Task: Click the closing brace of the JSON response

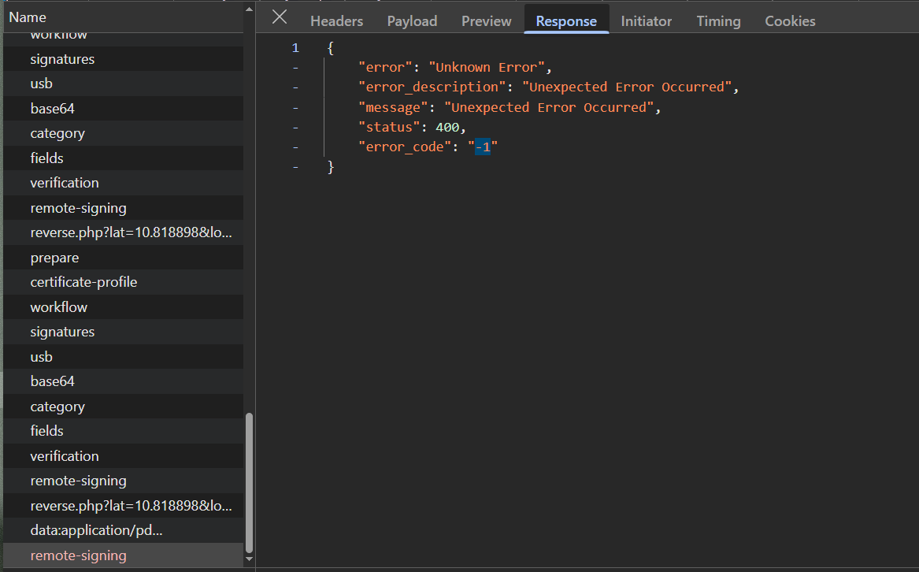Action: click(x=331, y=167)
